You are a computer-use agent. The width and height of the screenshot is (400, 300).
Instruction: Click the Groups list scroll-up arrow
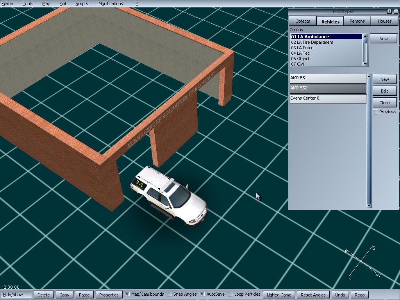point(365,36)
